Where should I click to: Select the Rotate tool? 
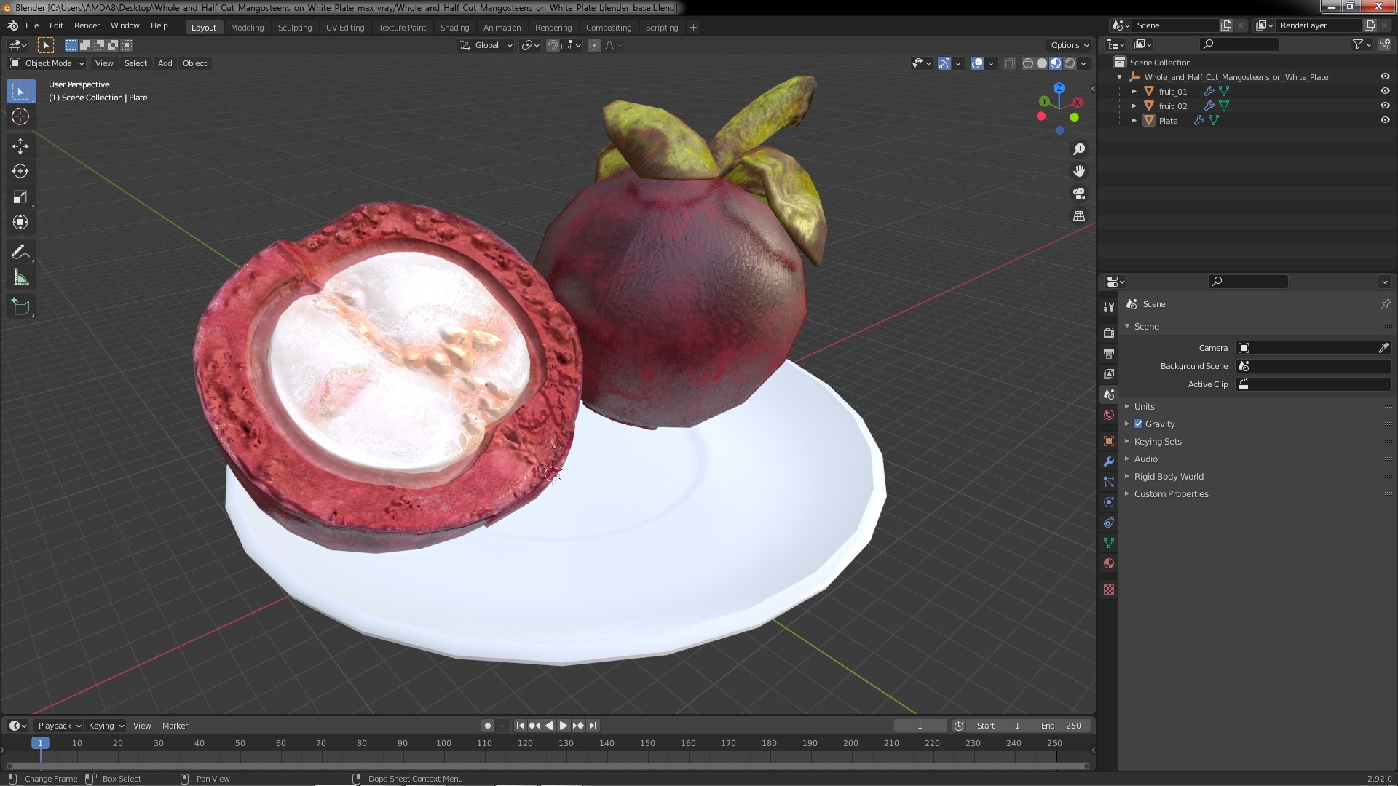click(x=20, y=172)
